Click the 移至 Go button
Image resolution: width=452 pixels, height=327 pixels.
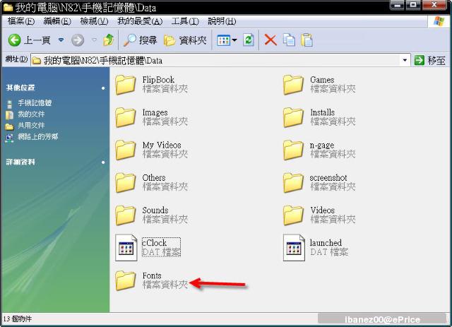click(x=430, y=60)
